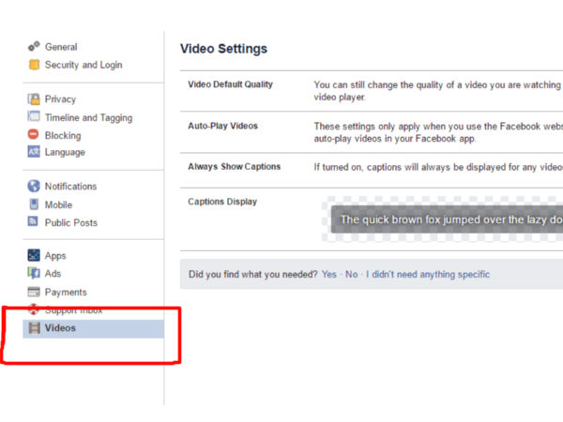
Task: Click the Notifications globe icon
Action: point(34,186)
